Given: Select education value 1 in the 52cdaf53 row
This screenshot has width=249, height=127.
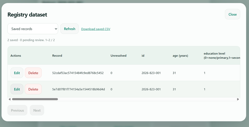Looking at the screenshot, I should [205, 73].
